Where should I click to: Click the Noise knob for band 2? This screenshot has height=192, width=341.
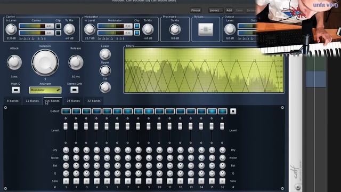76,158
